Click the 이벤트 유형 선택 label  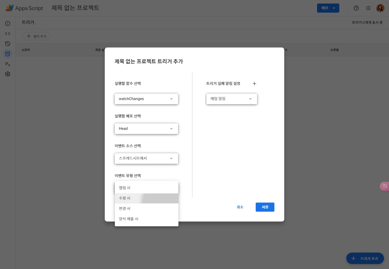point(128,176)
